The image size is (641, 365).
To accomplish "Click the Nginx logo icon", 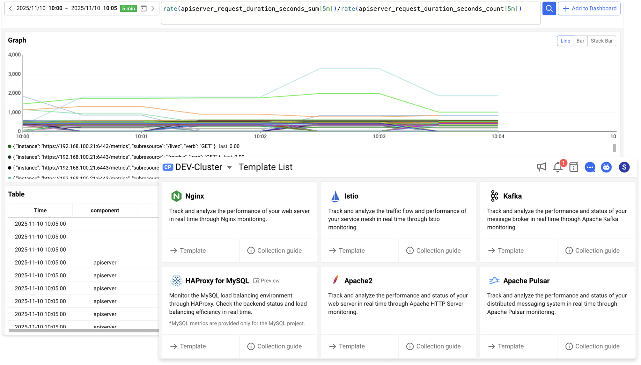I will (x=176, y=196).
